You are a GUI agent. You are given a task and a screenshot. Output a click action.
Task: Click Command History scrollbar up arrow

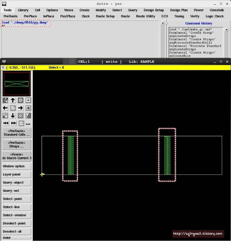coord(226,30)
